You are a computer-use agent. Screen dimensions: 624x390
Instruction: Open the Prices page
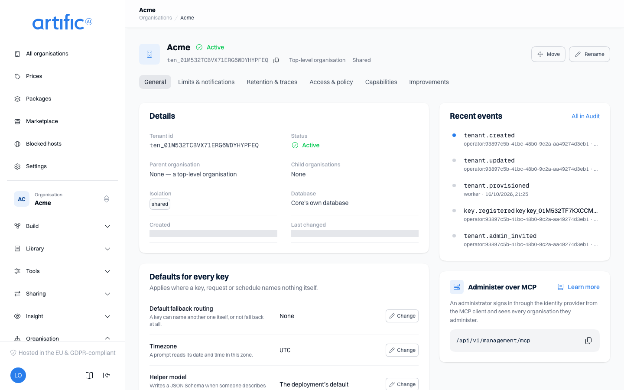tap(62, 76)
